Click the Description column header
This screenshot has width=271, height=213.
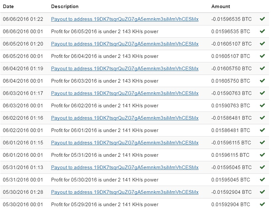pos(65,6)
